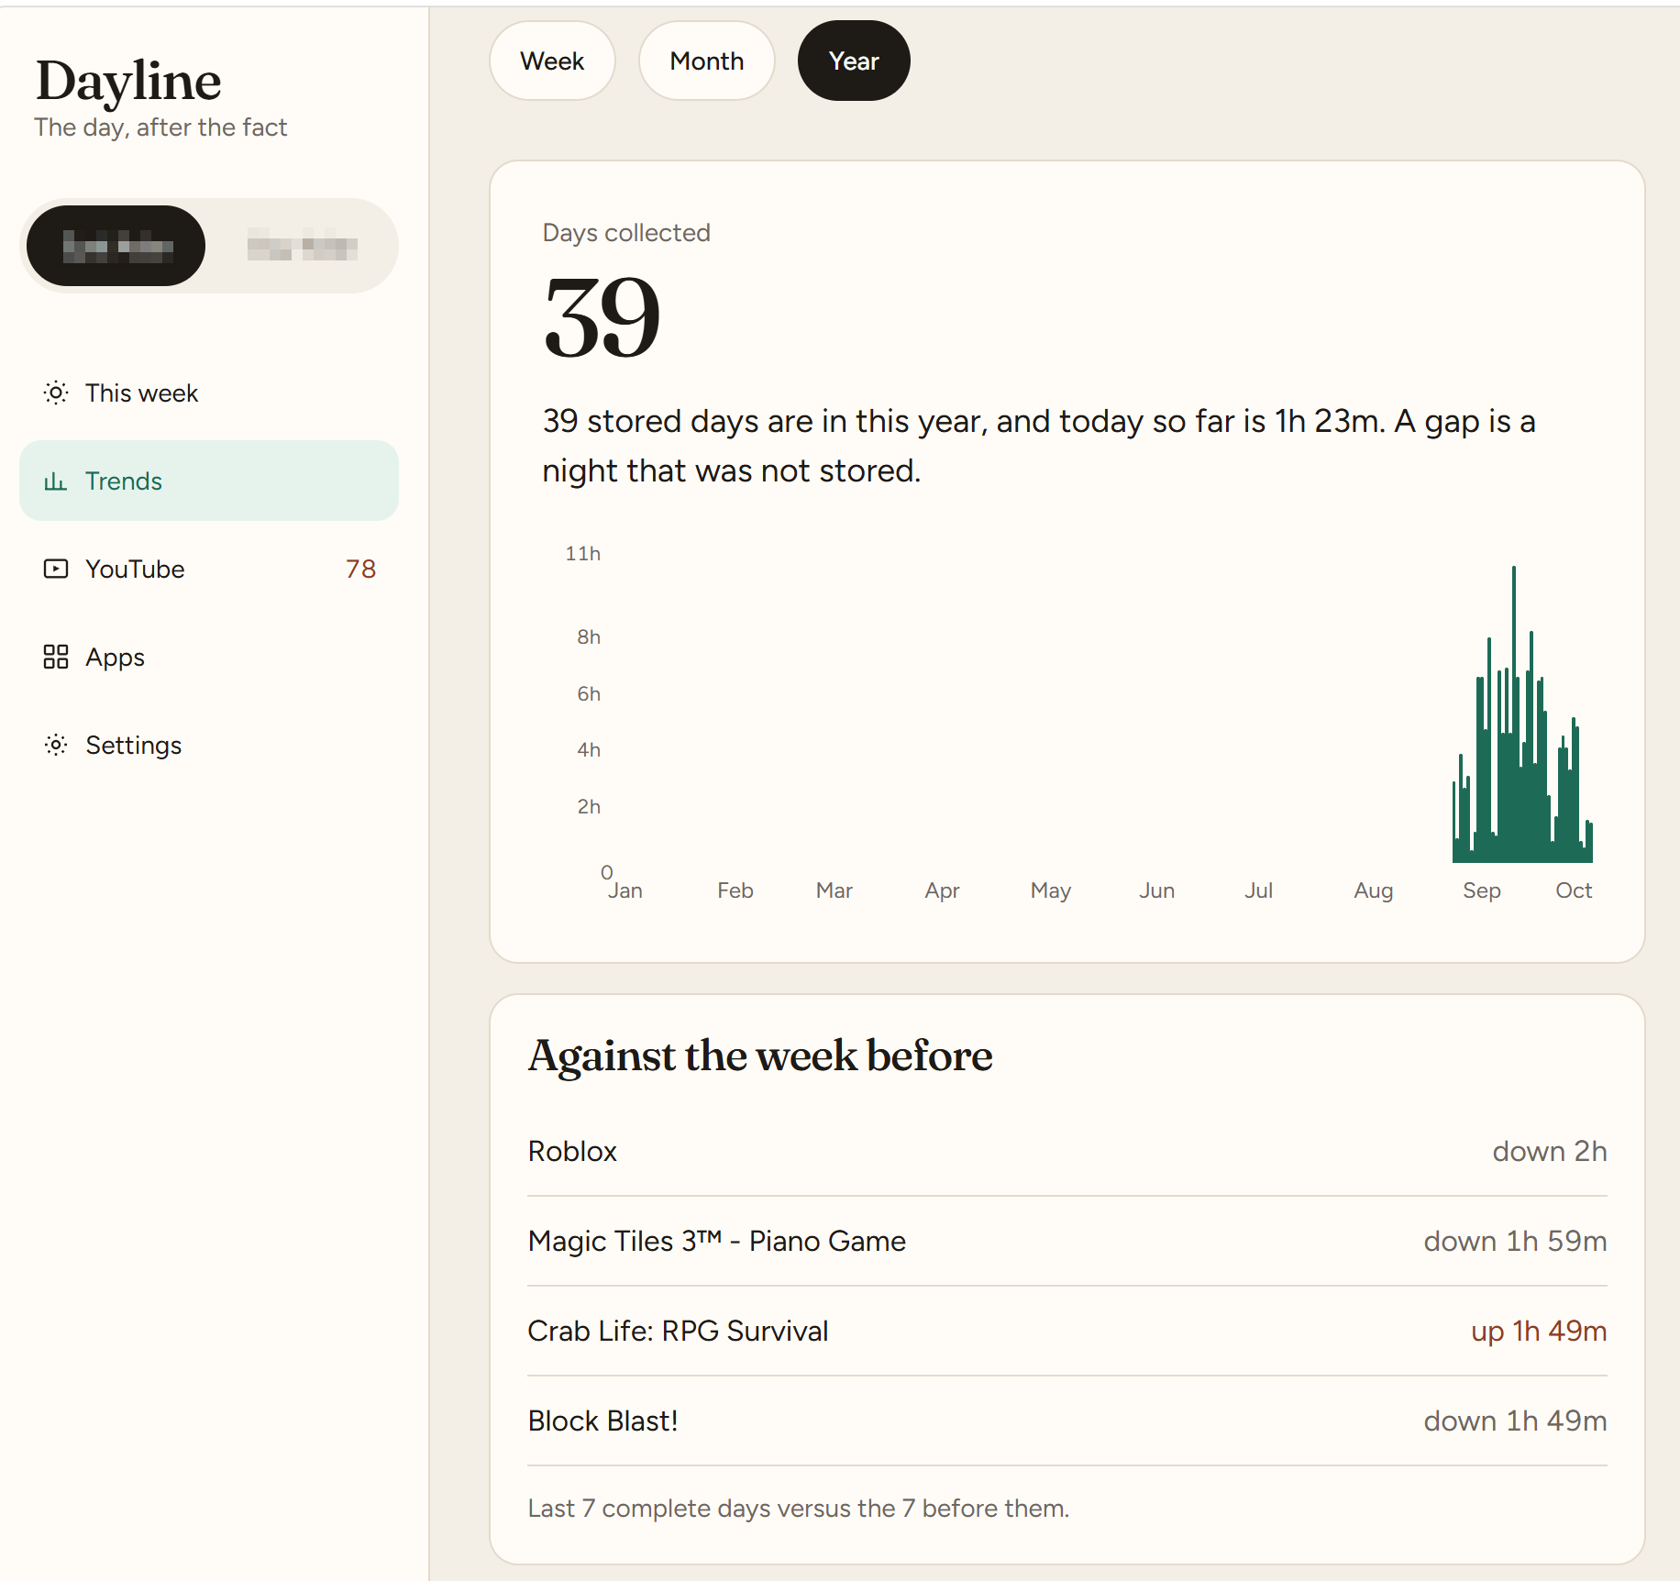Image resolution: width=1680 pixels, height=1581 pixels.
Task: Click the Jan label on the chart axis
Action: [625, 890]
